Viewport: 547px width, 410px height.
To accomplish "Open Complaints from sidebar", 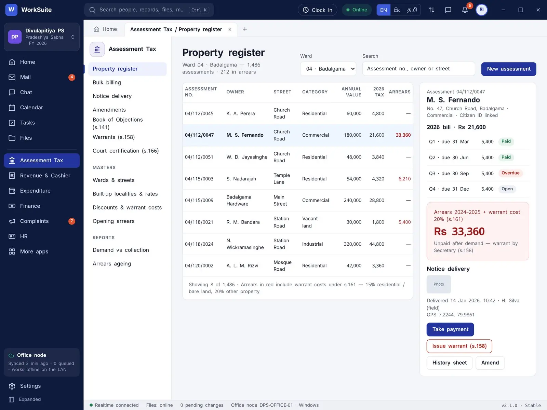I will pyautogui.click(x=42, y=221).
